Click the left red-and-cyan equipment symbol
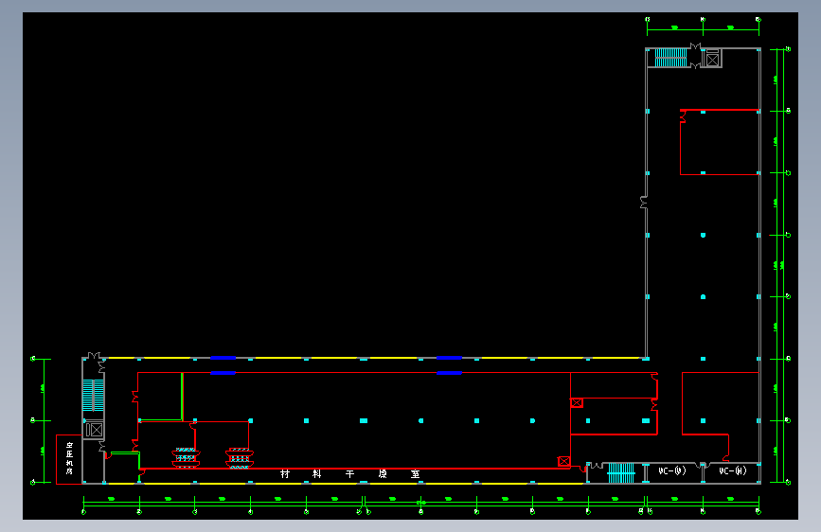821x532 pixels. click(x=186, y=457)
